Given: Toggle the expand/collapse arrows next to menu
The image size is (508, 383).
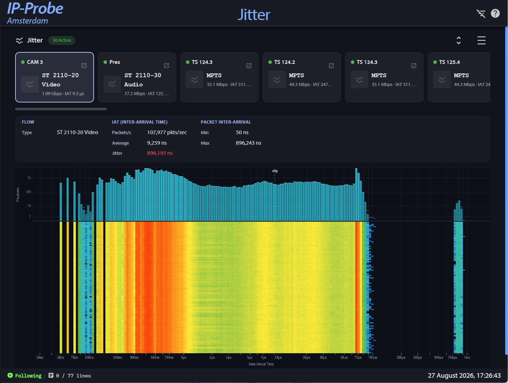Looking at the screenshot, I should [459, 40].
